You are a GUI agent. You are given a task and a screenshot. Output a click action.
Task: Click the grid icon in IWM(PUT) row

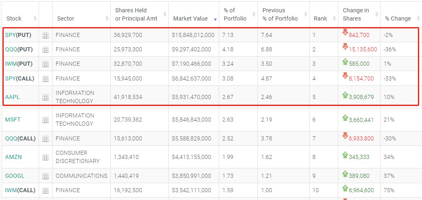[x=46, y=64]
